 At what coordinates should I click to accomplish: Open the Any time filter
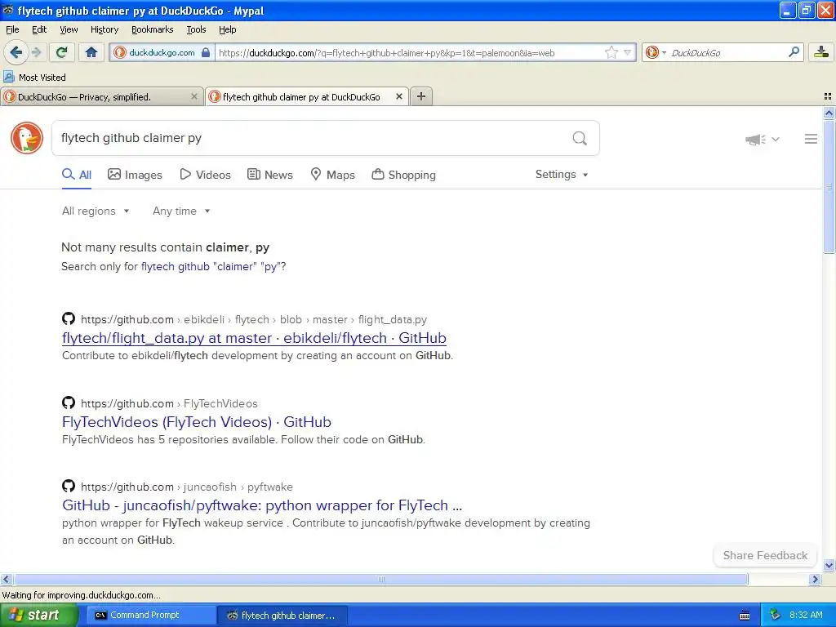coord(181,211)
